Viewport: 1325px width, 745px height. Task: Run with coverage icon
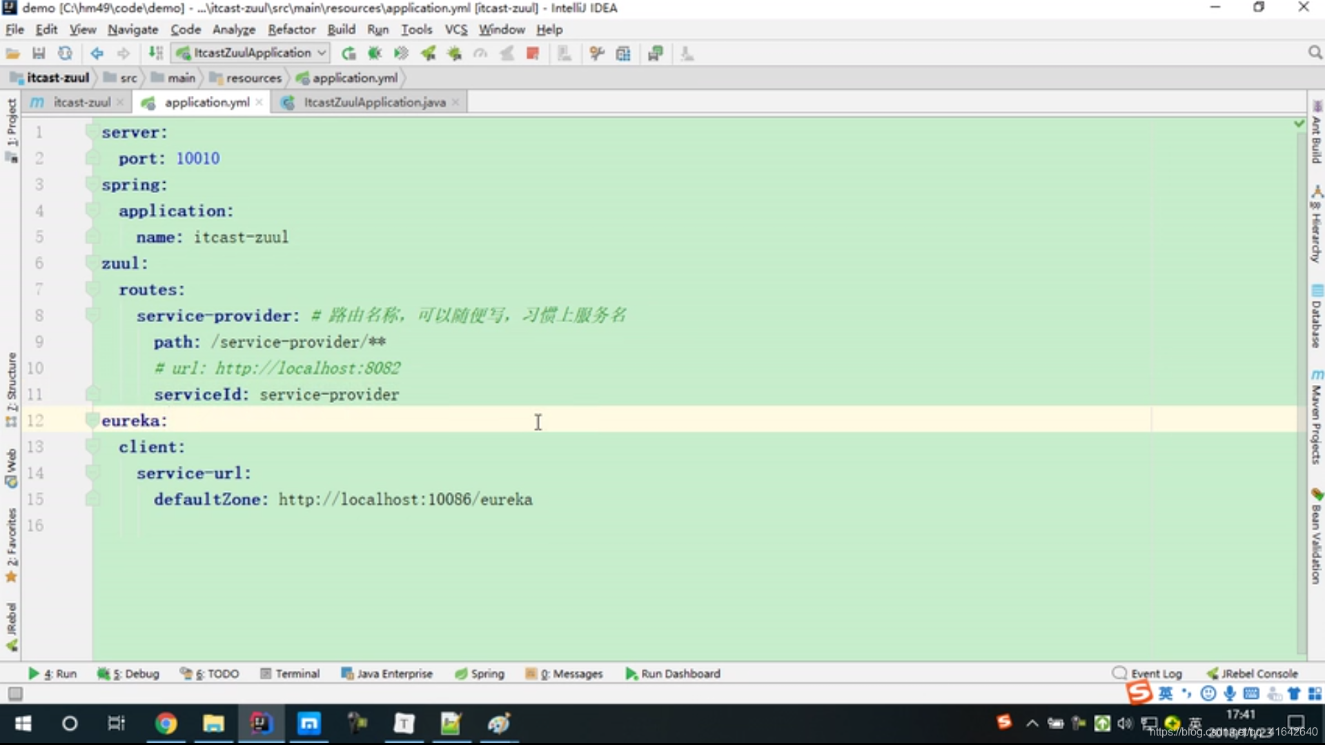tap(401, 53)
